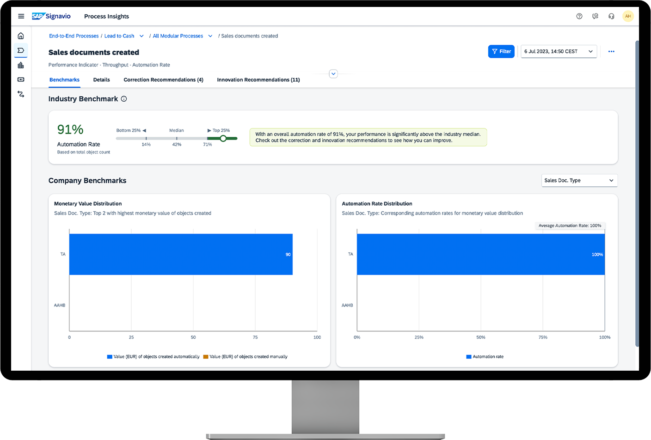Click the automation rate benchmark slider marker
This screenshot has height=440, width=651.
223,138
